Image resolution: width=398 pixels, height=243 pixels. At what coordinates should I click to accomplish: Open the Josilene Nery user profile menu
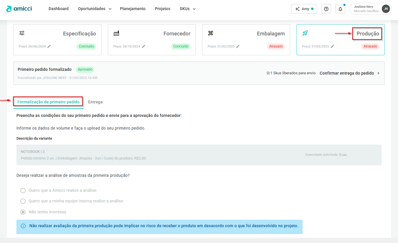tap(370, 9)
